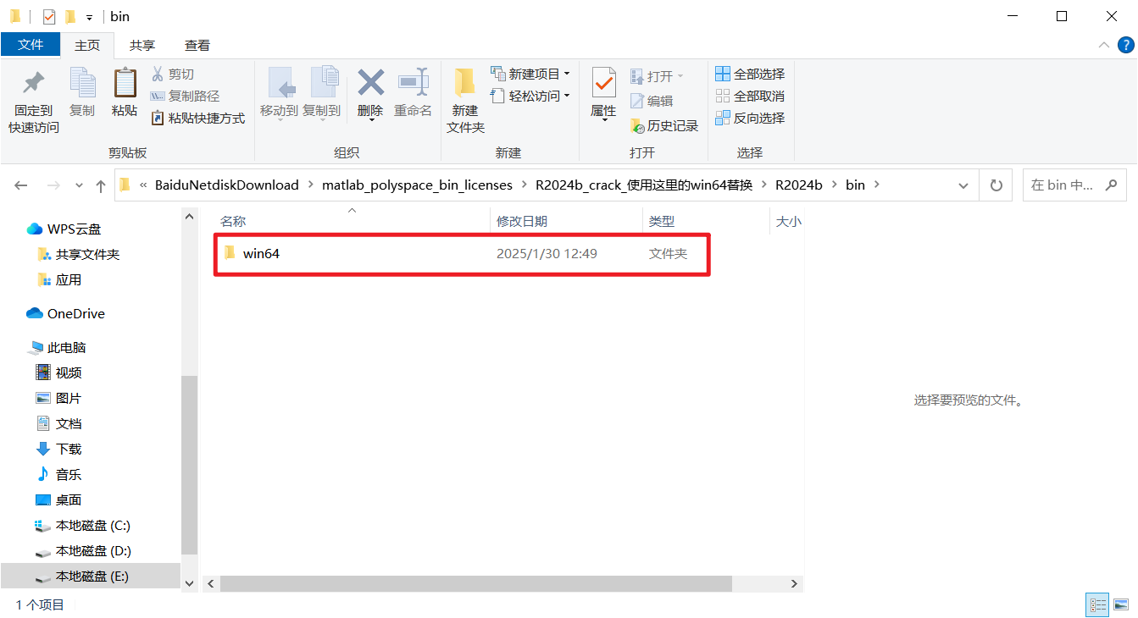This screenshot has width=1138, height=618.
Task: Go back with the left arrow
Action: (x=21, y=185)
